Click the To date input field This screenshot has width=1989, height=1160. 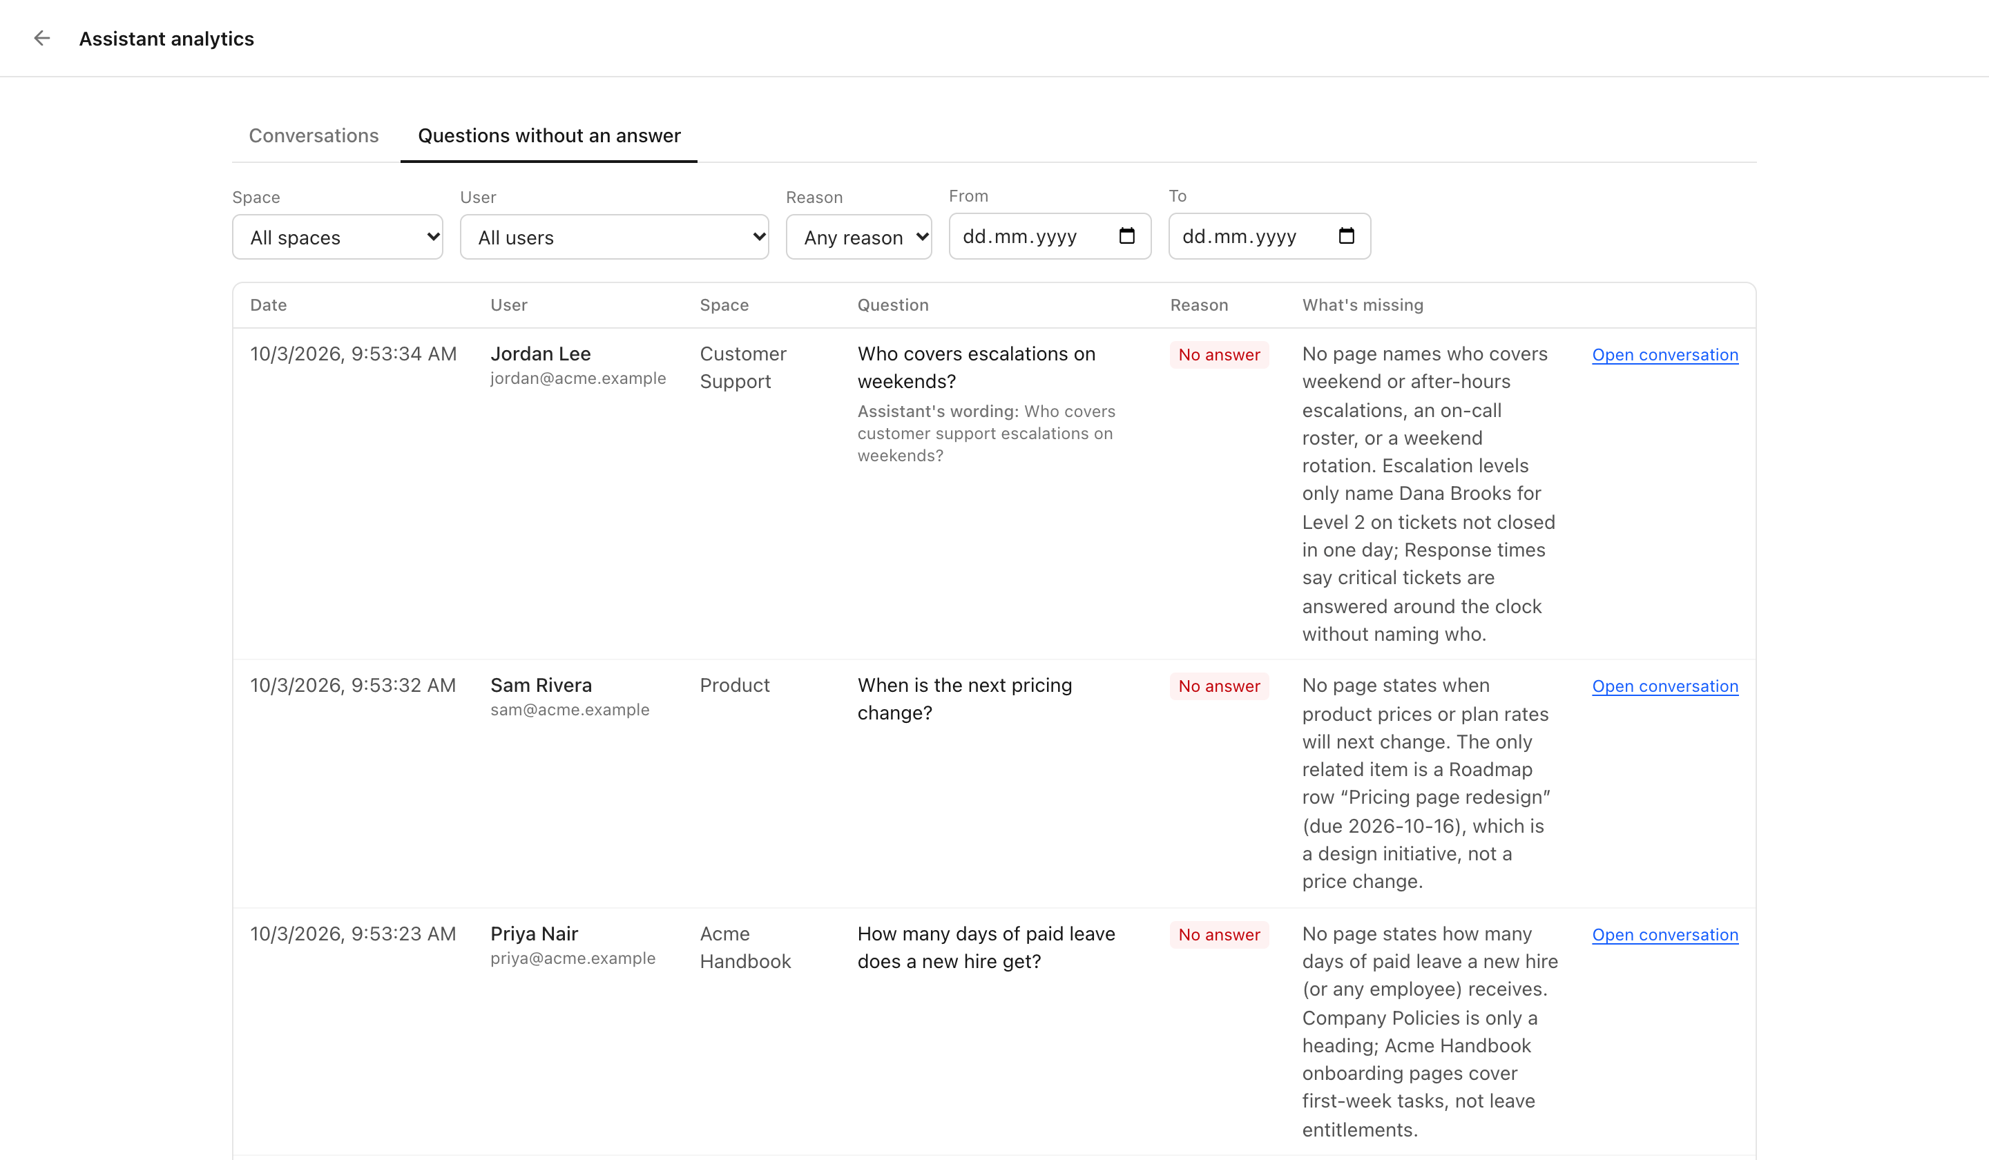click(x=1269, y=236)
